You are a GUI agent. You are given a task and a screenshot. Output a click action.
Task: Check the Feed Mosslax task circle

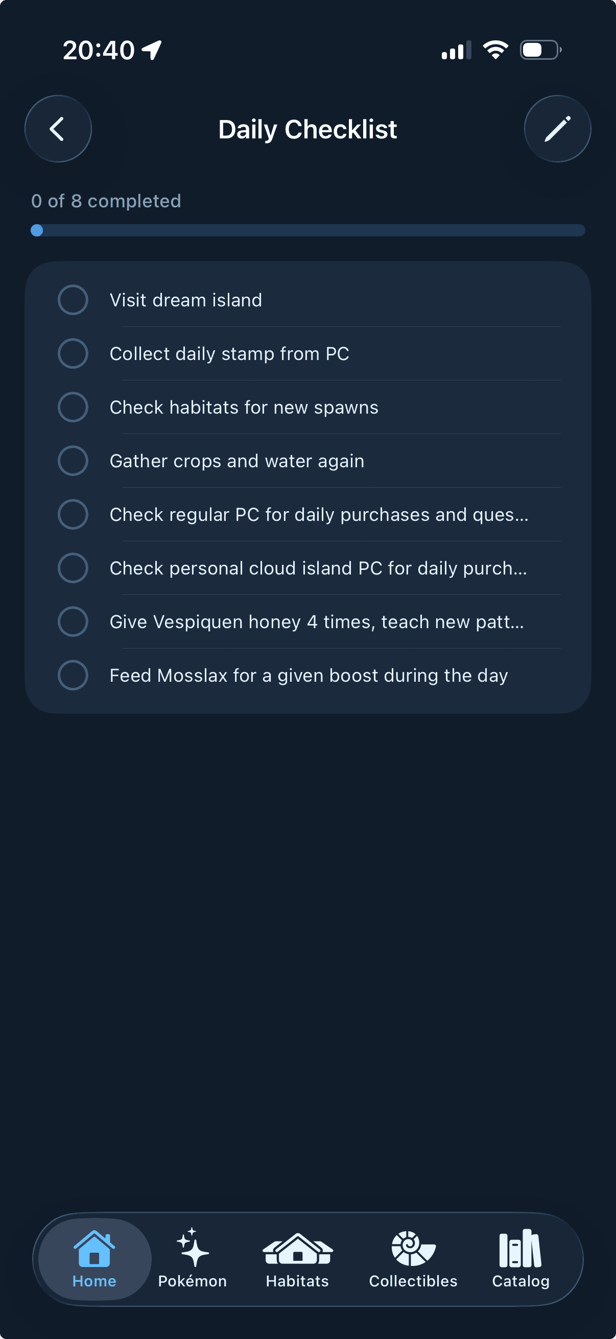click(x=73, y=675)
